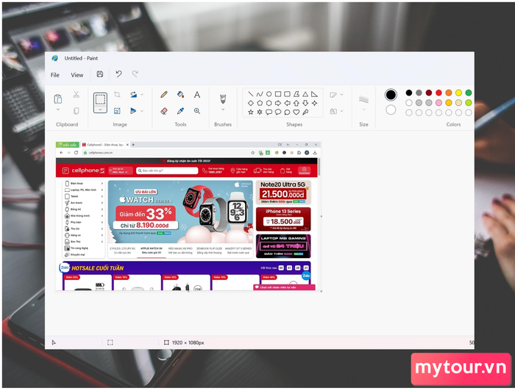Expand the Paste options chevron

coord(58,110)
